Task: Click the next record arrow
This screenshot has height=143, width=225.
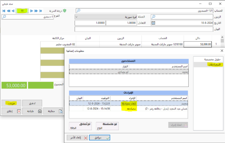Action: tap(32, 11)
